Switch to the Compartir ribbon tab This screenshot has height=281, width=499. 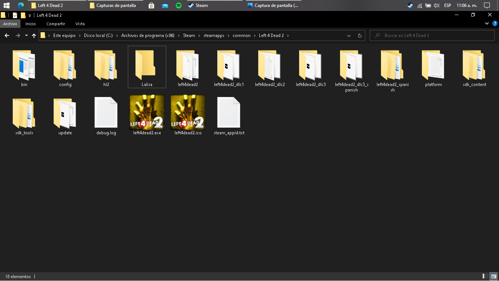point(56,24)
